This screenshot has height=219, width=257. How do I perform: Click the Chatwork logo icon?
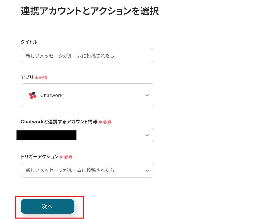click(x=33, y=95)
